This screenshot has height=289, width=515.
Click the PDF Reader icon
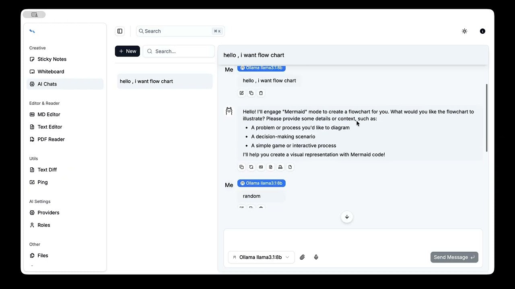pyautogui.click(x=32, y=139)
